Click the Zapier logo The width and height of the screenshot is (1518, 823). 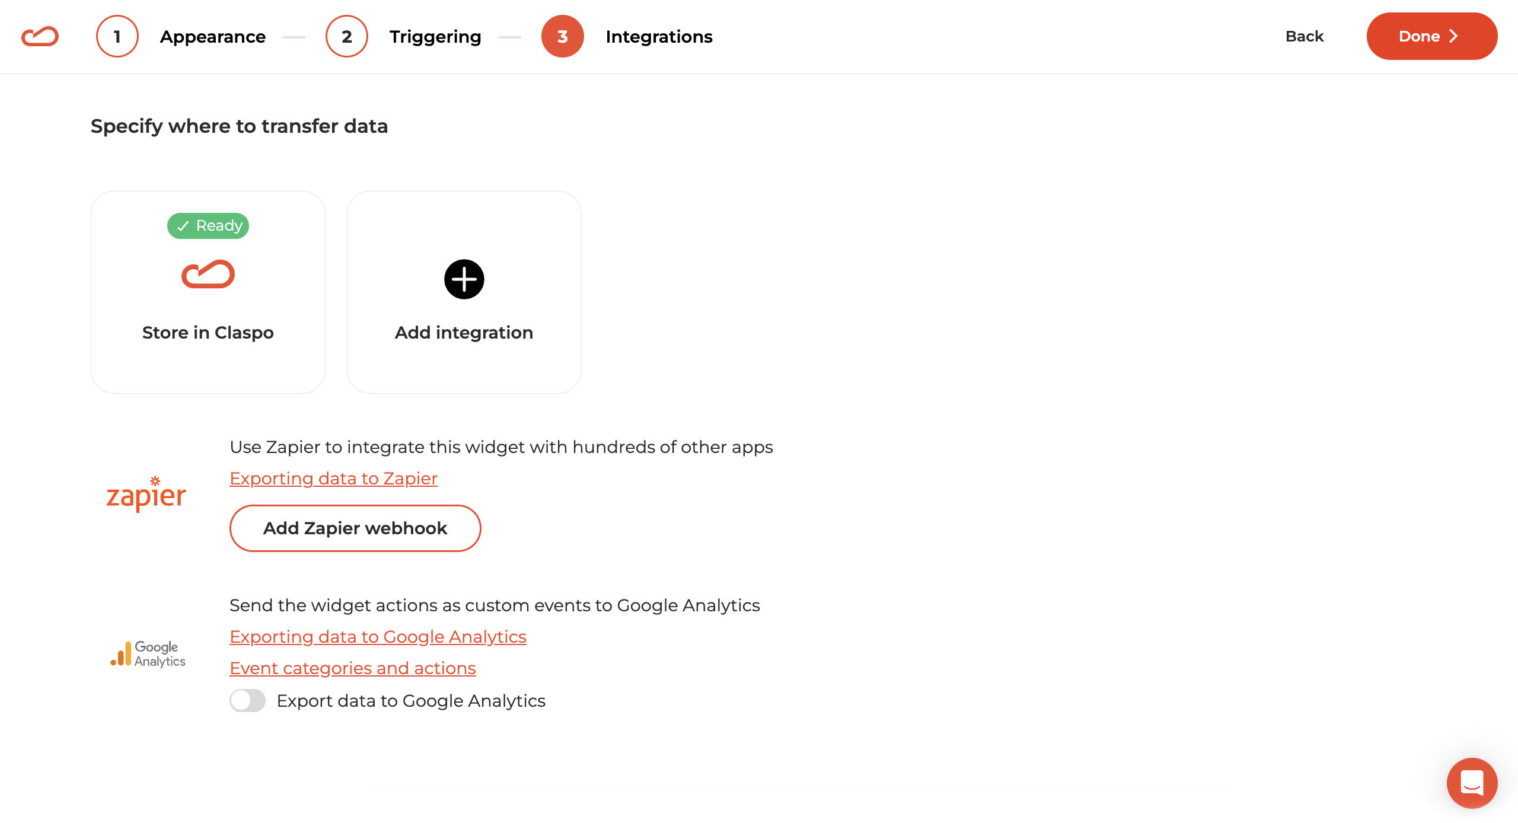[146, 494]
